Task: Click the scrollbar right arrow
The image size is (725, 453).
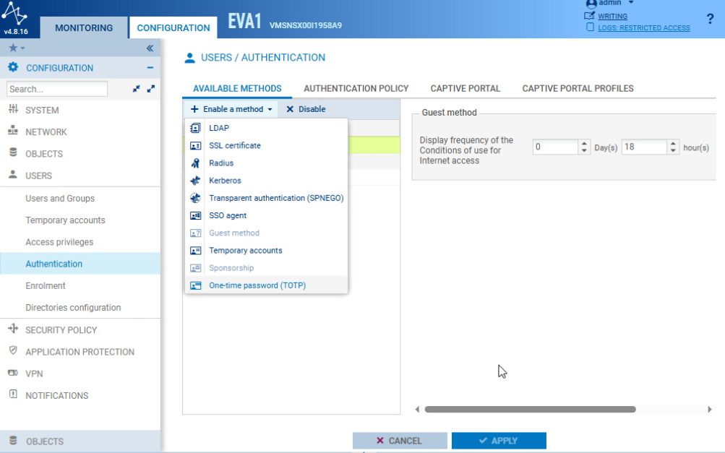Action: (710, 409)
